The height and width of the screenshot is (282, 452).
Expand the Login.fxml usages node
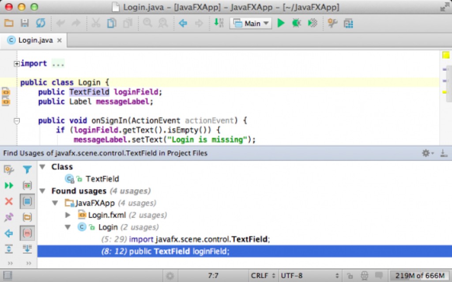pos(68,215)
